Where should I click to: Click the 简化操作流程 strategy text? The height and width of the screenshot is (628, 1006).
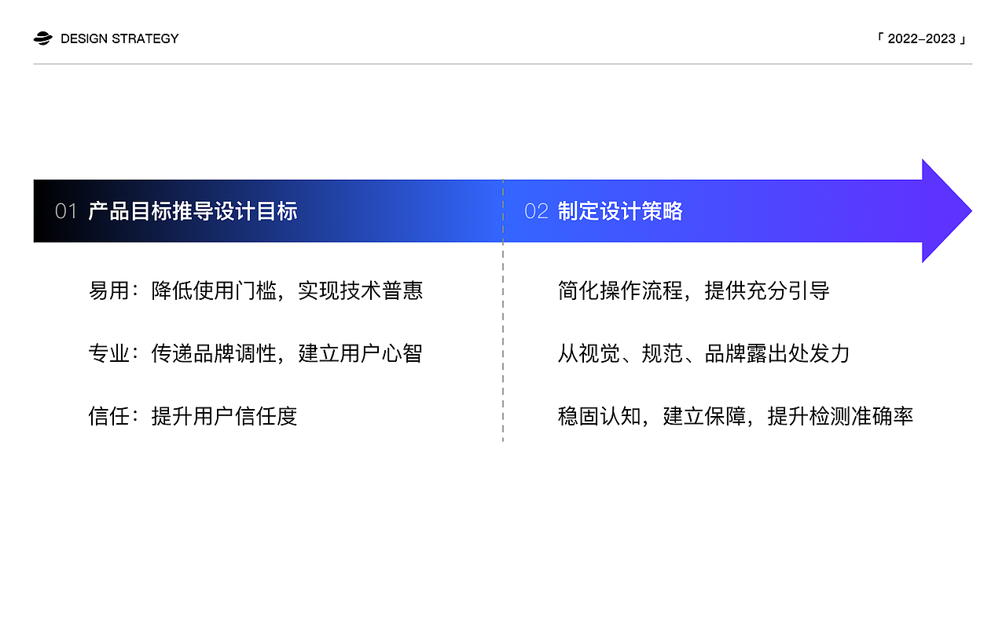coord(692,290)
